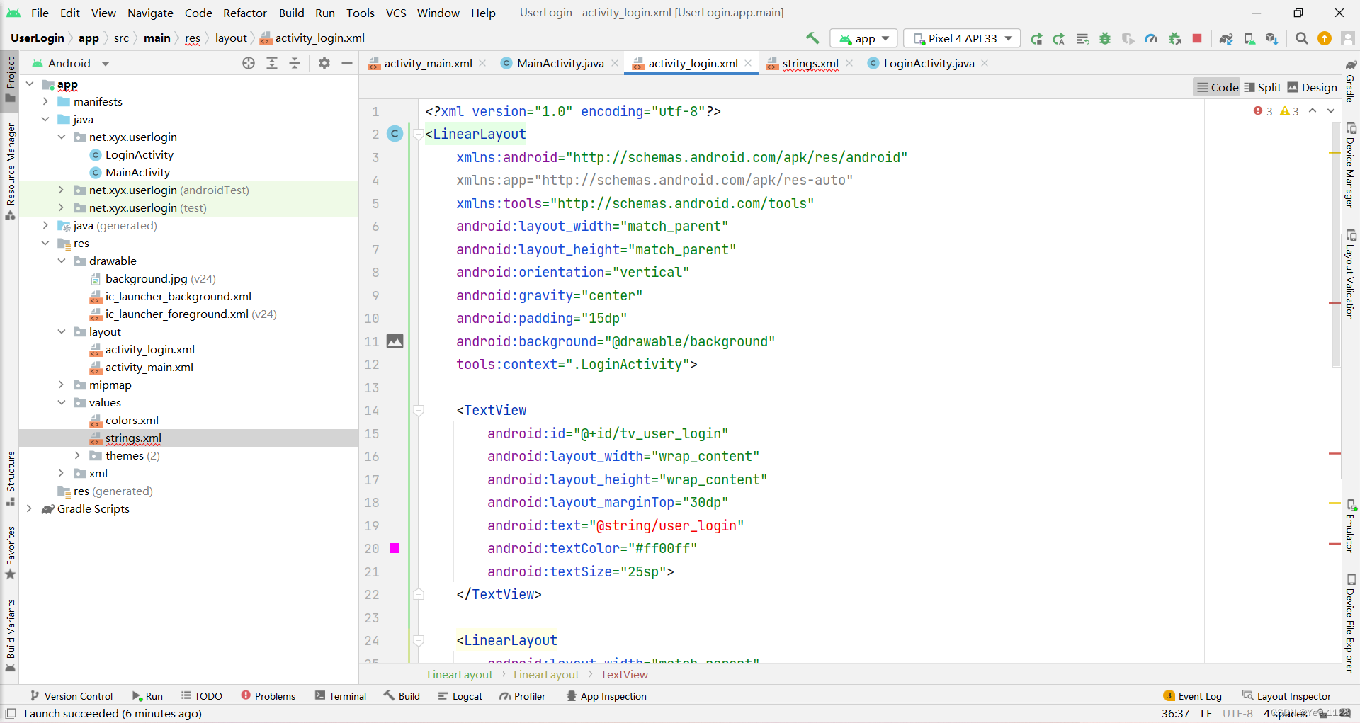
Task: Click the image gutter icon on line 11
Action: tap(395, 341)
